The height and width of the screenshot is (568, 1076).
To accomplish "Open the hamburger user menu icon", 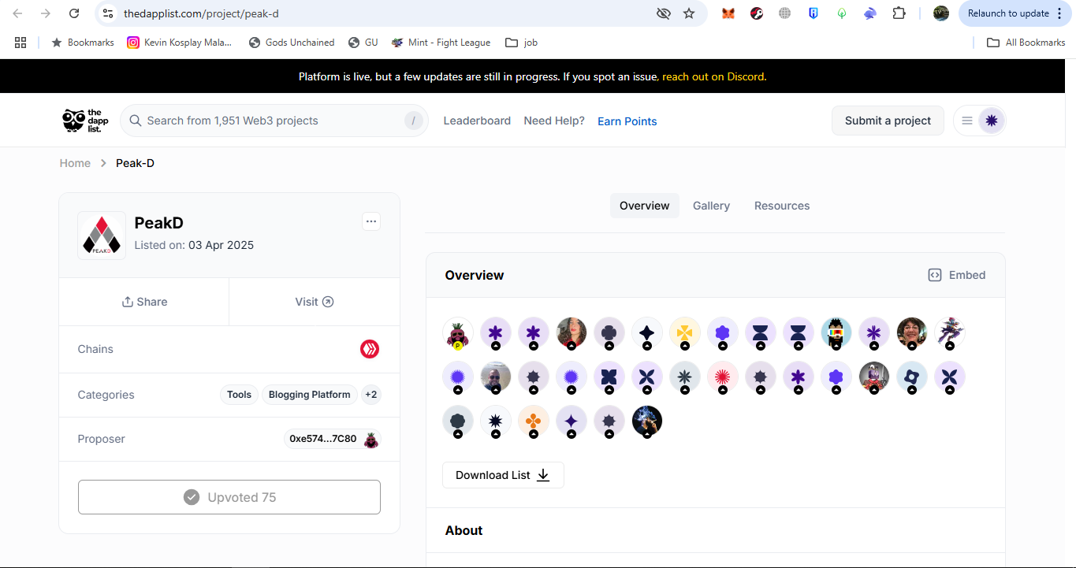I will pos(967,121).
